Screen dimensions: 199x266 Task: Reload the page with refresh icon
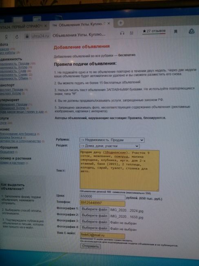tap(17, 37)
